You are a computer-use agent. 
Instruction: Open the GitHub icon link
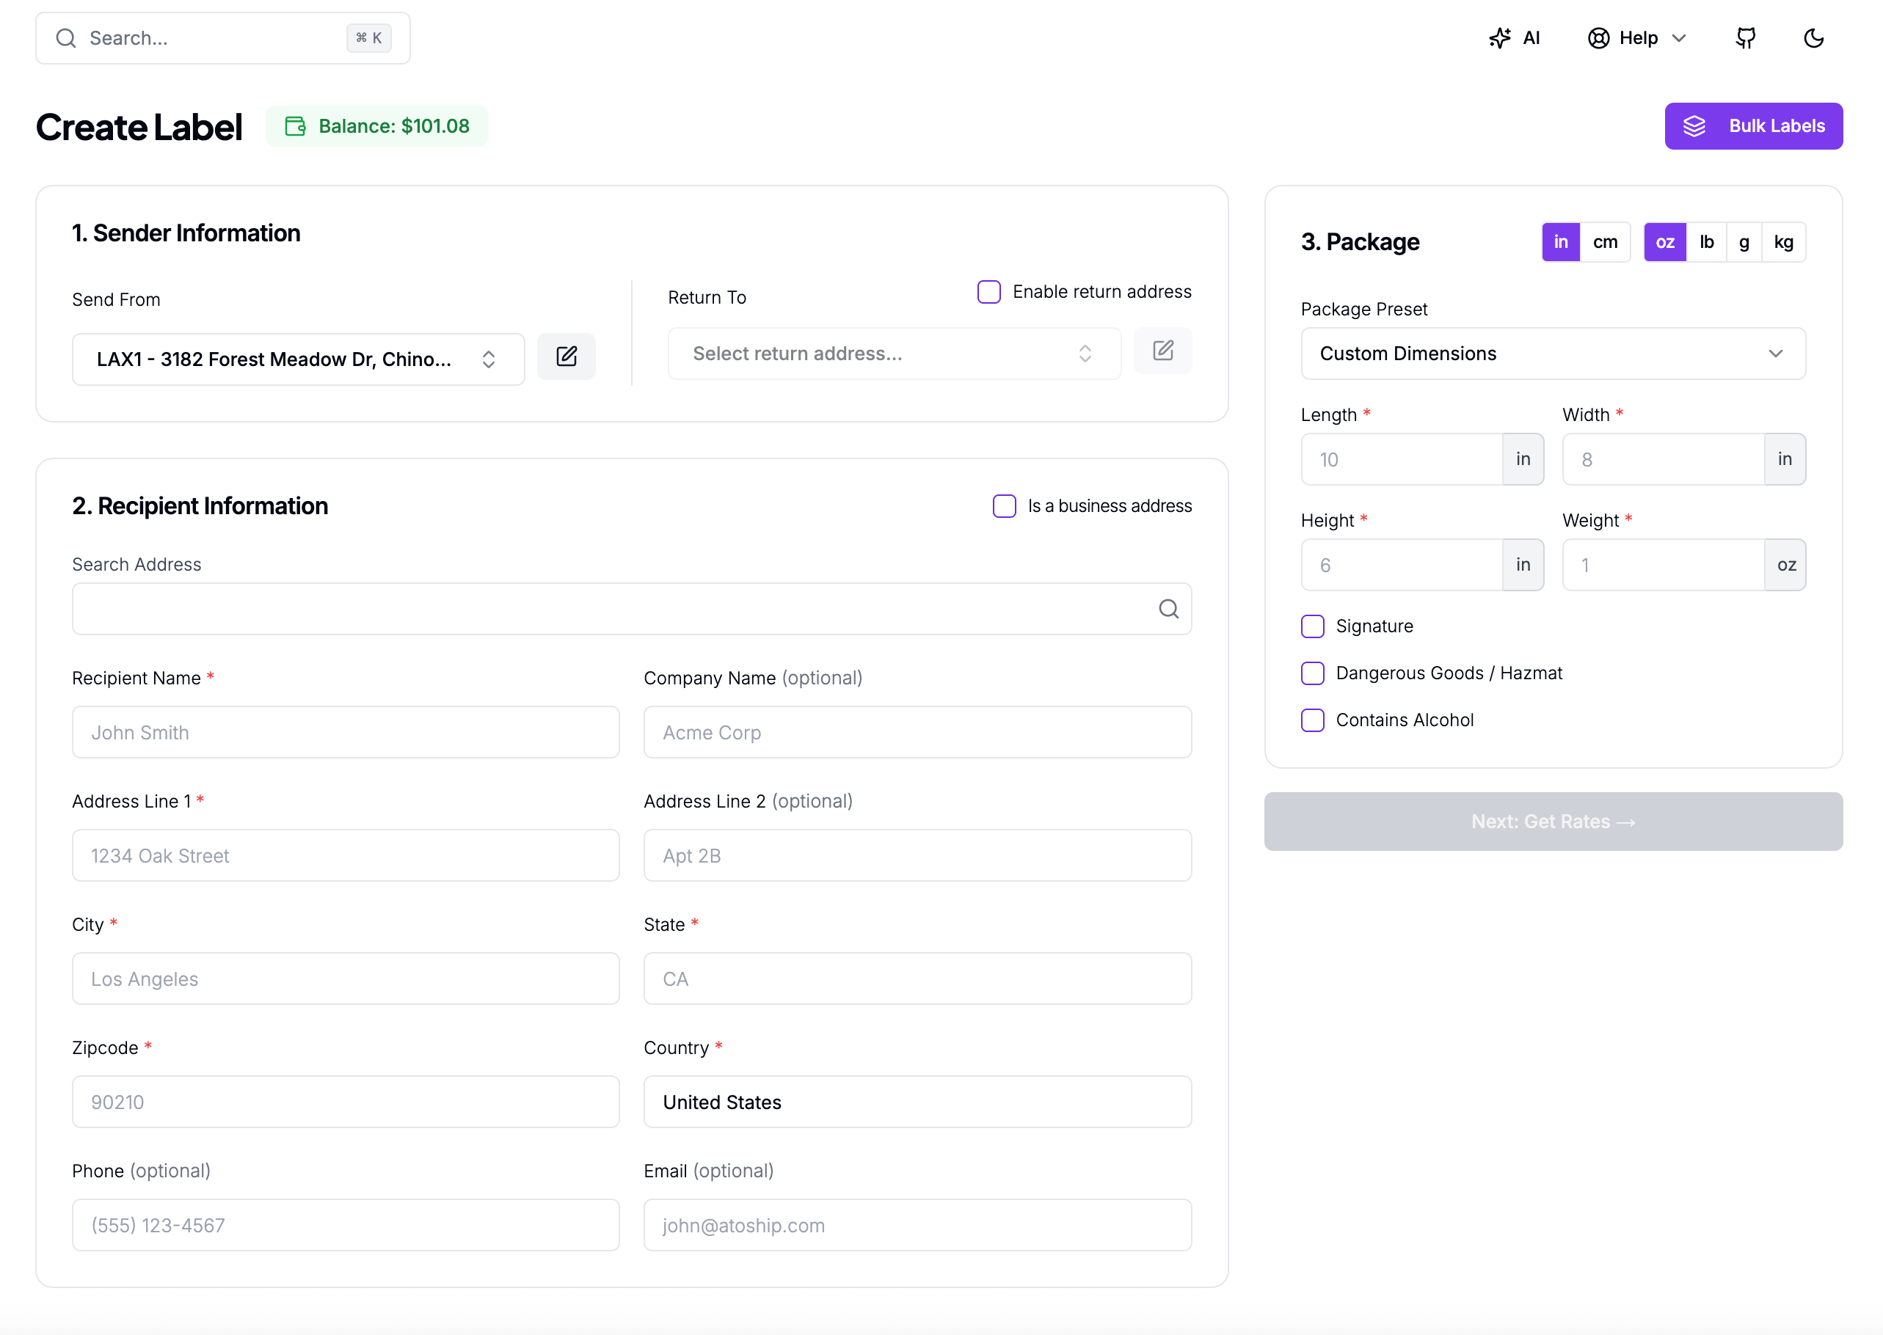coord(1745,38)
